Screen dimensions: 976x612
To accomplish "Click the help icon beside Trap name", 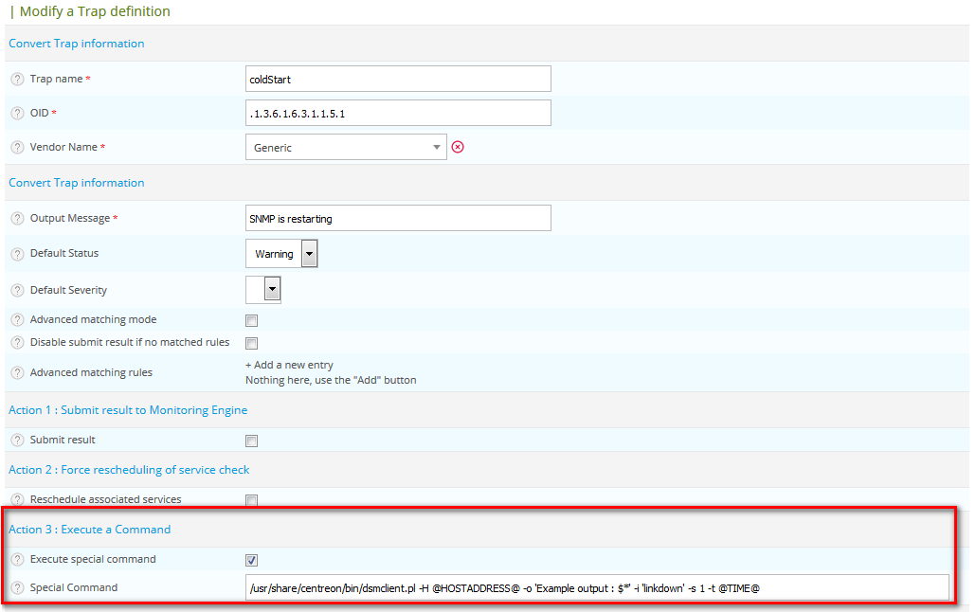I will coord(17,80).
